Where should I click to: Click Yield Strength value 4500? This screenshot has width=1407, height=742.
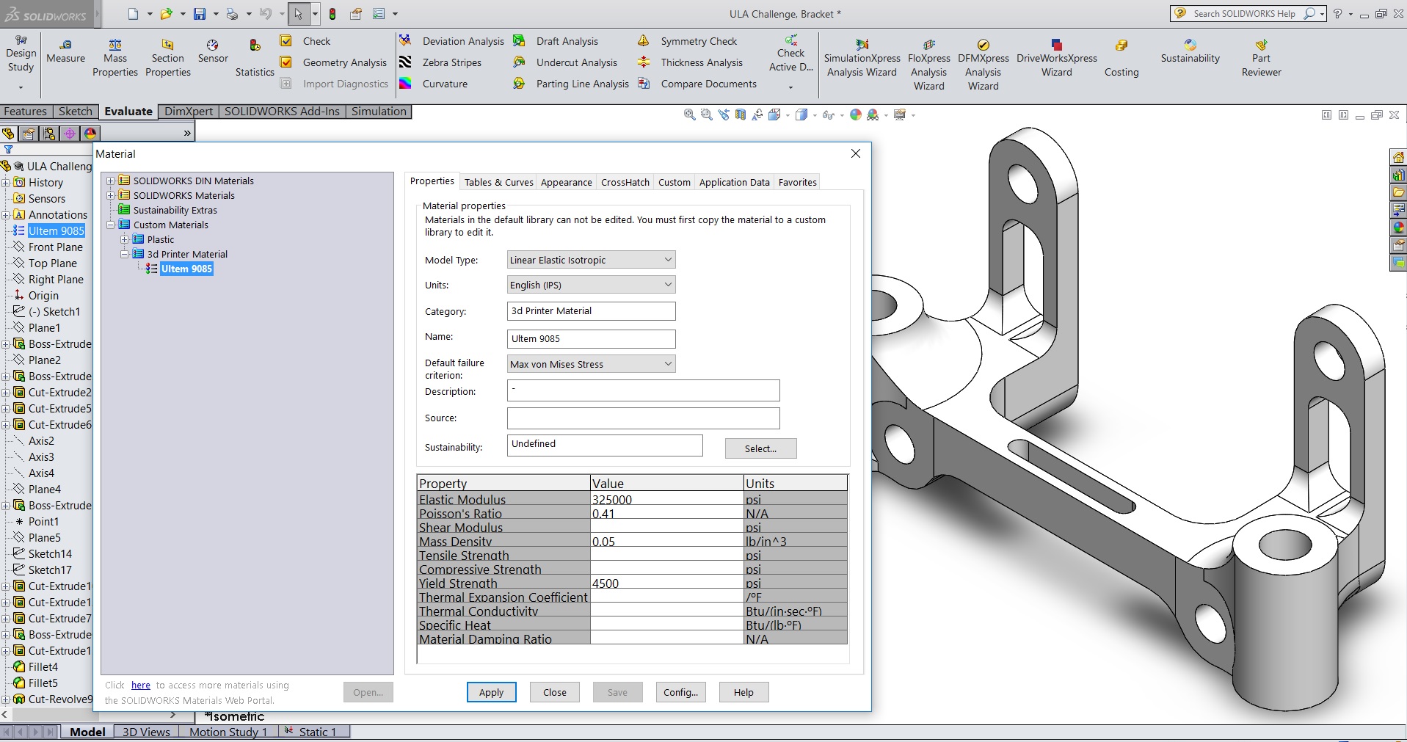click(x=666, y=583)
